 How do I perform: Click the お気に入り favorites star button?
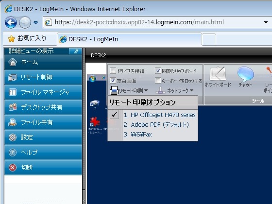pos(27,38)
